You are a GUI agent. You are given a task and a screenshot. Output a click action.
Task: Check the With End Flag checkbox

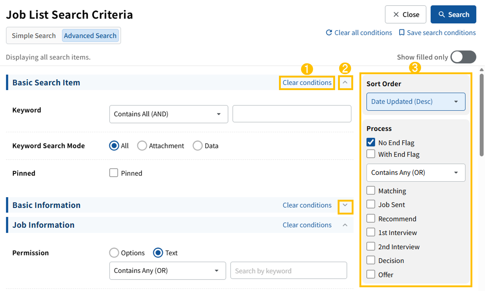point(371,154)
